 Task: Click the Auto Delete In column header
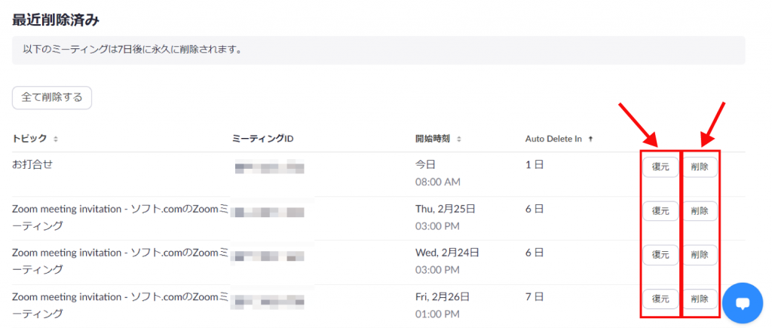pyautogui.click(x=554, y=139)
